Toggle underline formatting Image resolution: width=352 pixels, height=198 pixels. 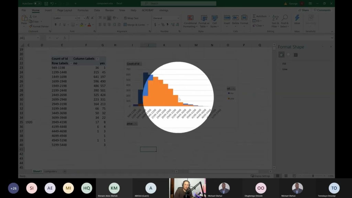click(64, 24)
